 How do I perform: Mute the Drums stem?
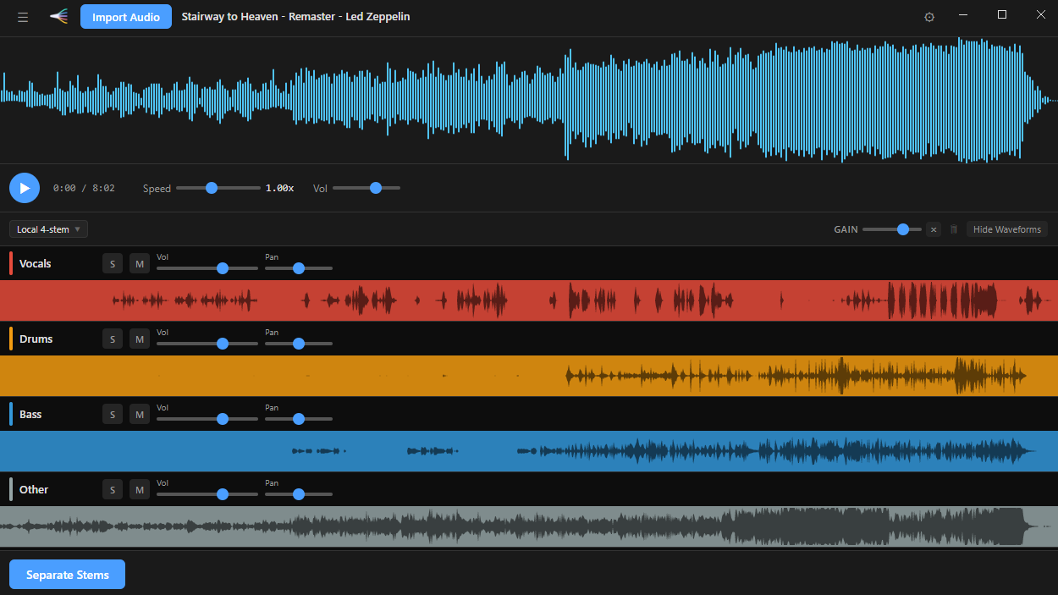tap(139, 339)
